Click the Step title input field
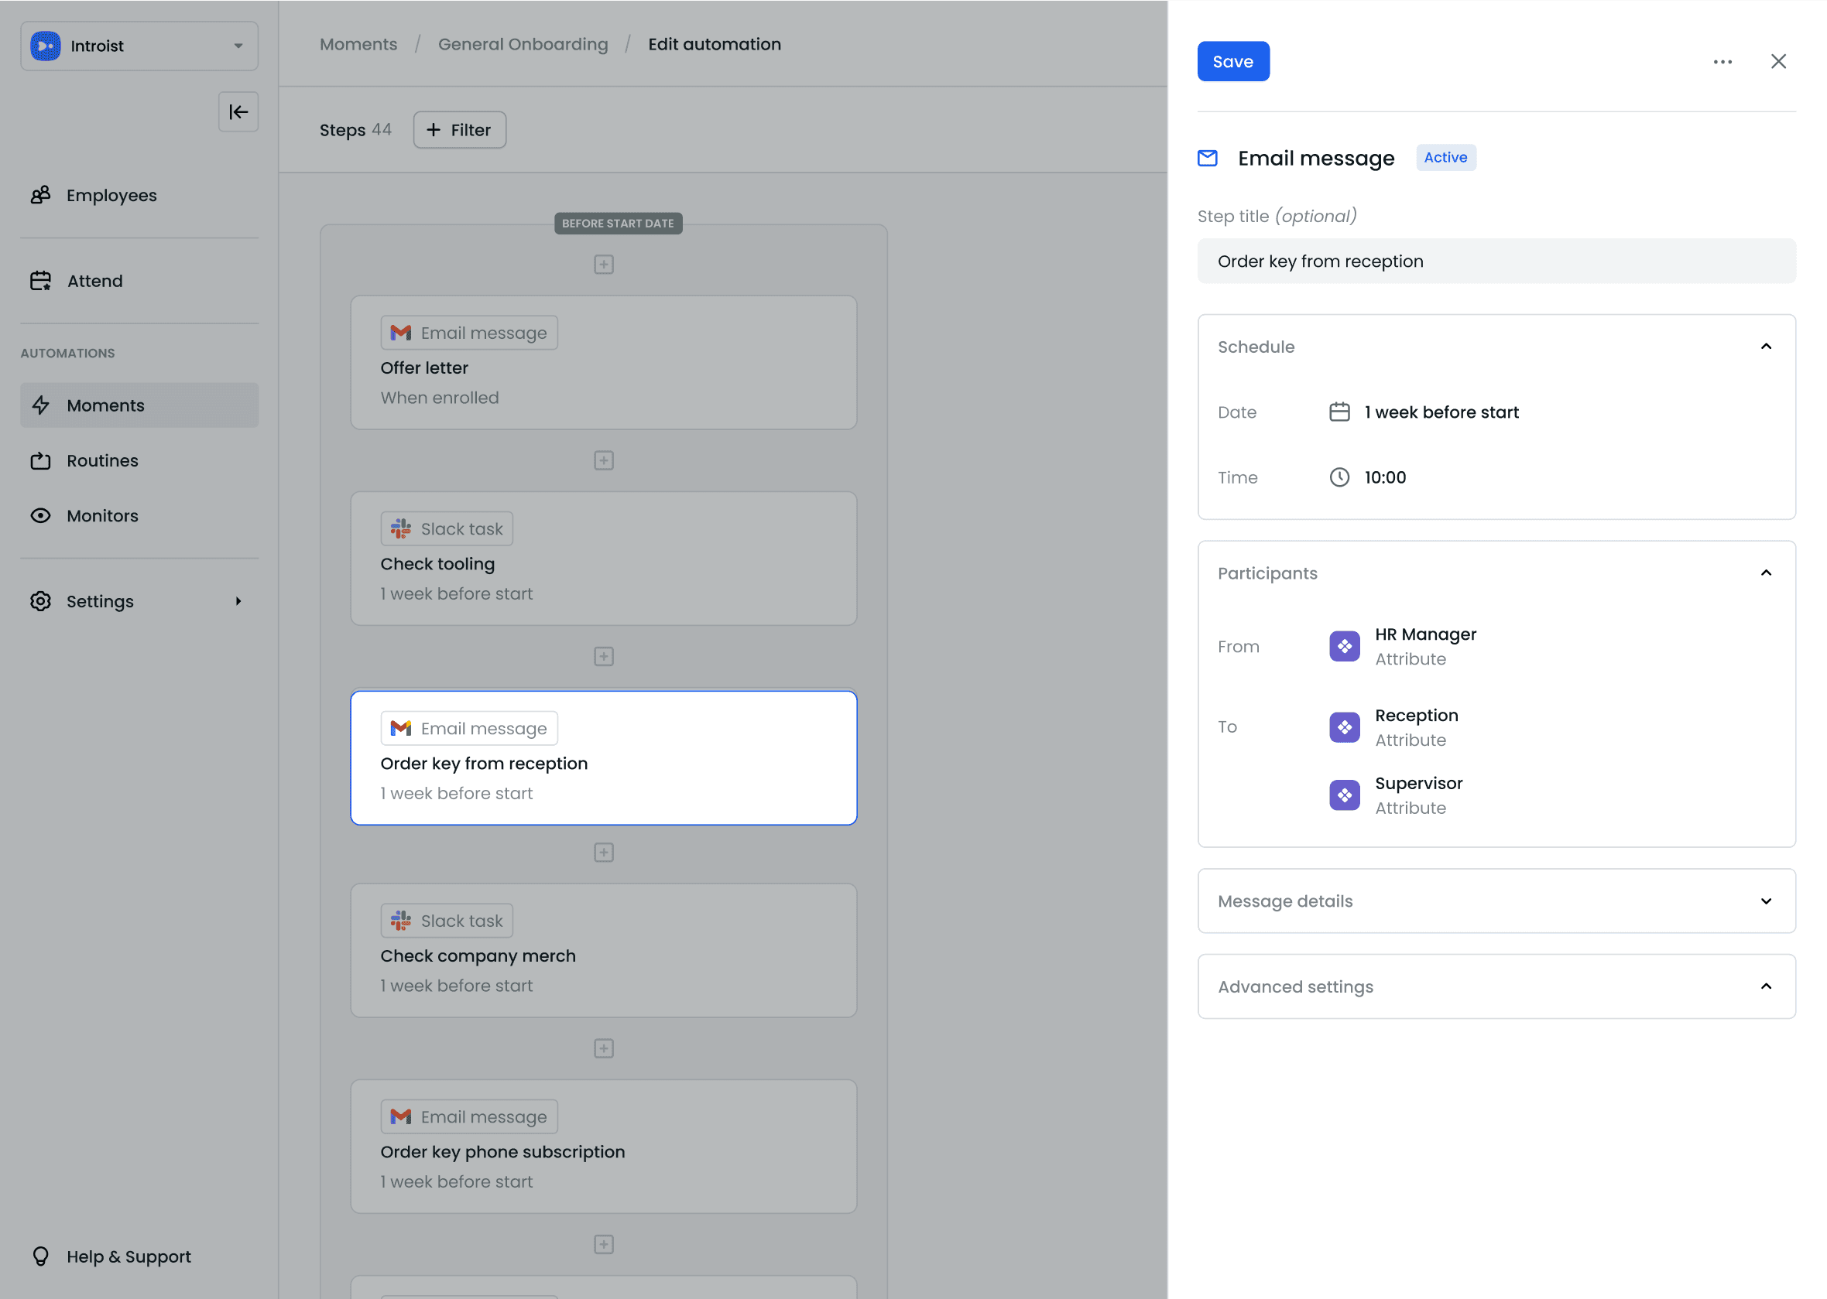 coord(1496,262)
